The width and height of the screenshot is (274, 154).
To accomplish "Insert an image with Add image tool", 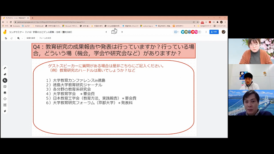I will 5,93.
